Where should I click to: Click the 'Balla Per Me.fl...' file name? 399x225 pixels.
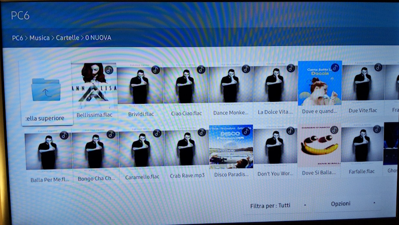point(49,180)
